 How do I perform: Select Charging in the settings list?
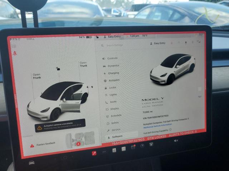112,73
